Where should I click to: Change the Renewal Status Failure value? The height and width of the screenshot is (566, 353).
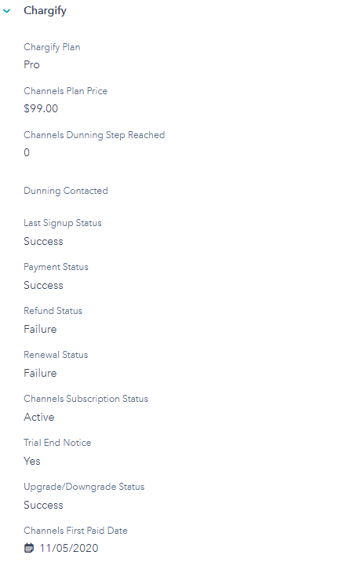point(40,373)
